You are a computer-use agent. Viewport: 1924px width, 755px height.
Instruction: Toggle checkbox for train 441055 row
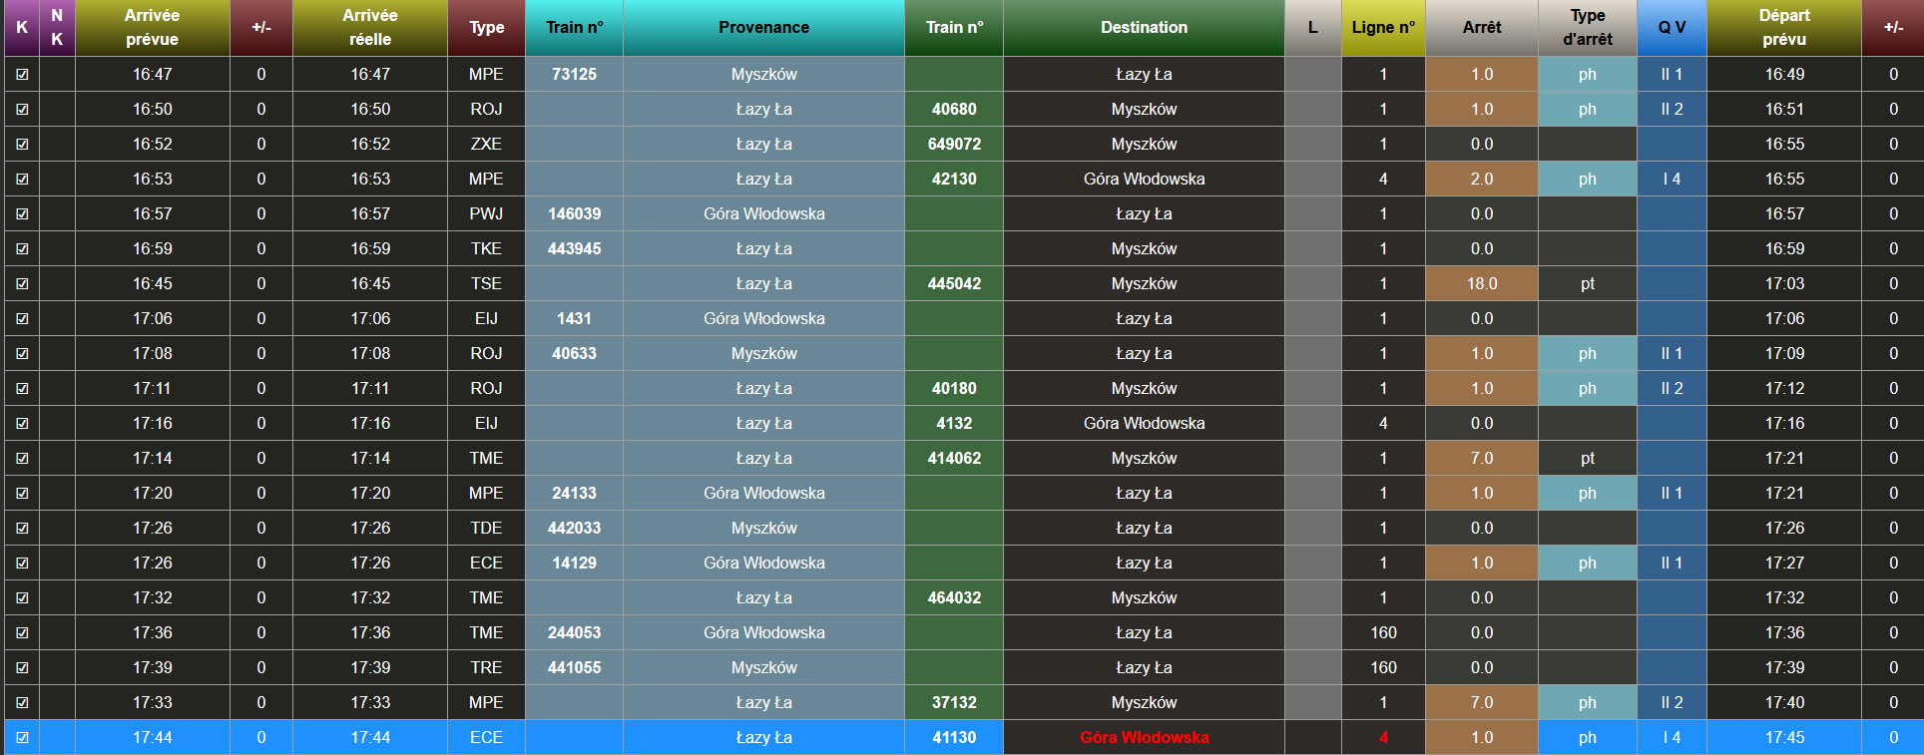(x=22, y=668)
